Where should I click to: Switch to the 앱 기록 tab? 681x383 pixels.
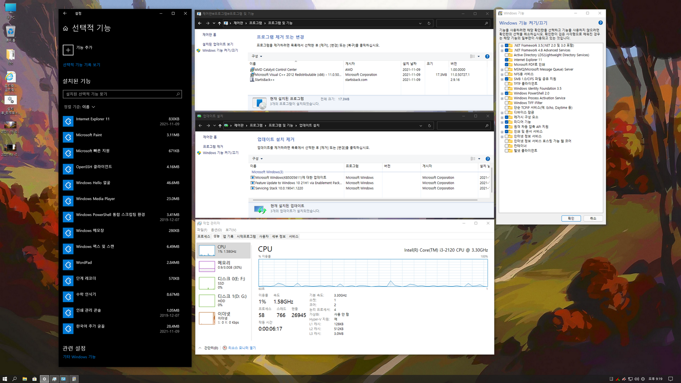click(x=228, y=236)
